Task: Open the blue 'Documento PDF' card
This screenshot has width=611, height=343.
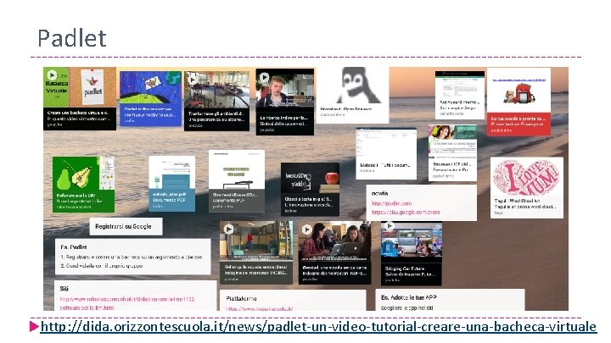Action: pyautogui.click(x=171, y=184)
